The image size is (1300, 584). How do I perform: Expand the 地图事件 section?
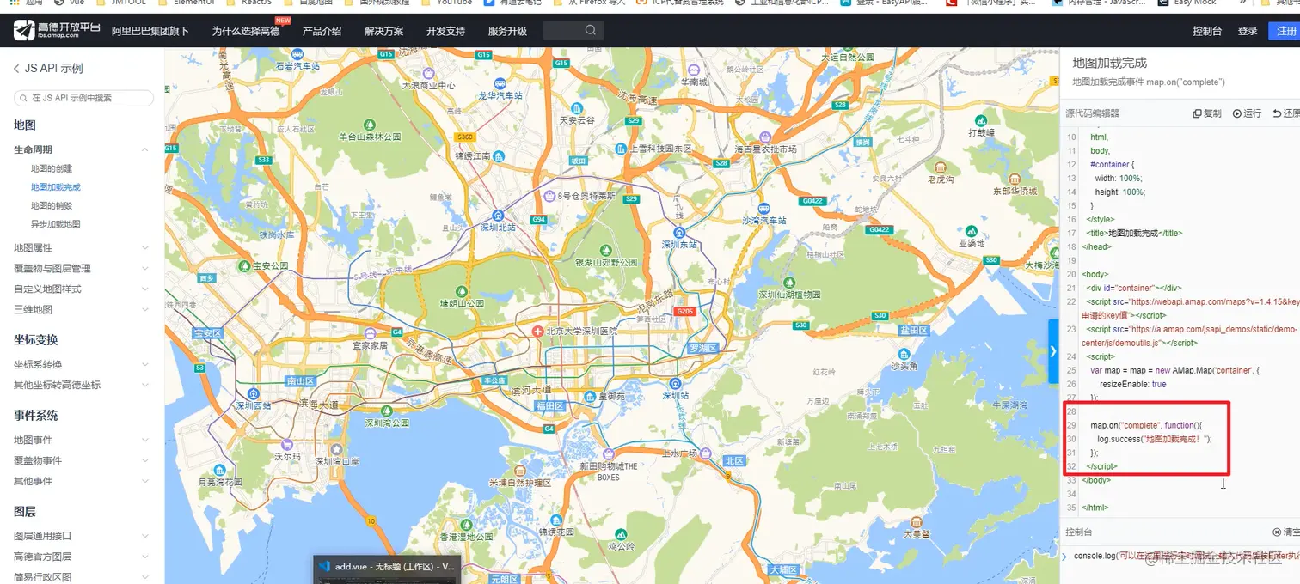point(144,441)
